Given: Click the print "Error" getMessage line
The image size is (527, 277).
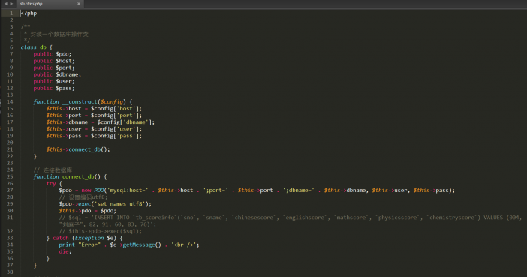Looking at the screenshot, I should pyautogui.click(x=129, y=245).
